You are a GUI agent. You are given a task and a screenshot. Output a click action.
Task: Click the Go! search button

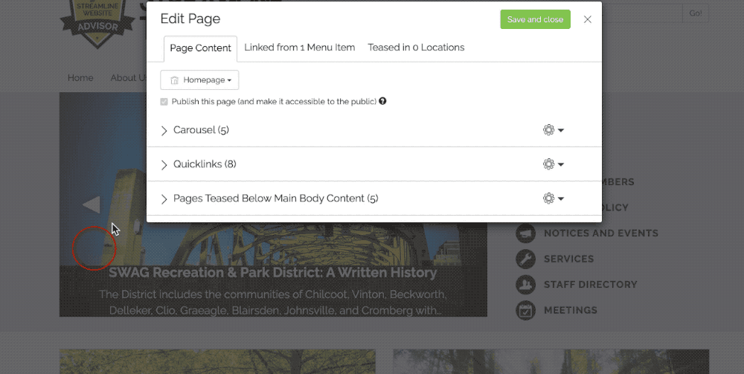(696, 13)
